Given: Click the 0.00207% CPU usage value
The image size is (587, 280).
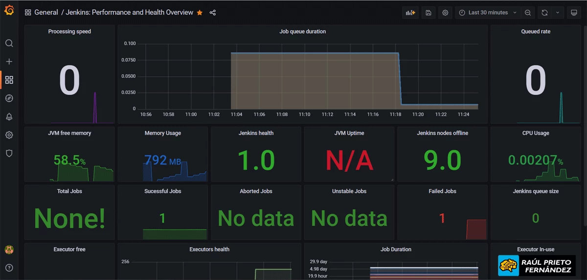Looking at the screenshot, I should point(536,160).
